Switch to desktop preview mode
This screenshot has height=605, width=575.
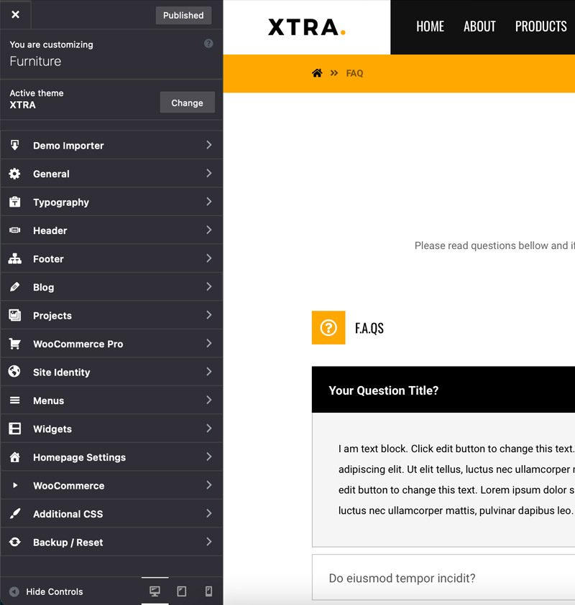coord(155,591)
